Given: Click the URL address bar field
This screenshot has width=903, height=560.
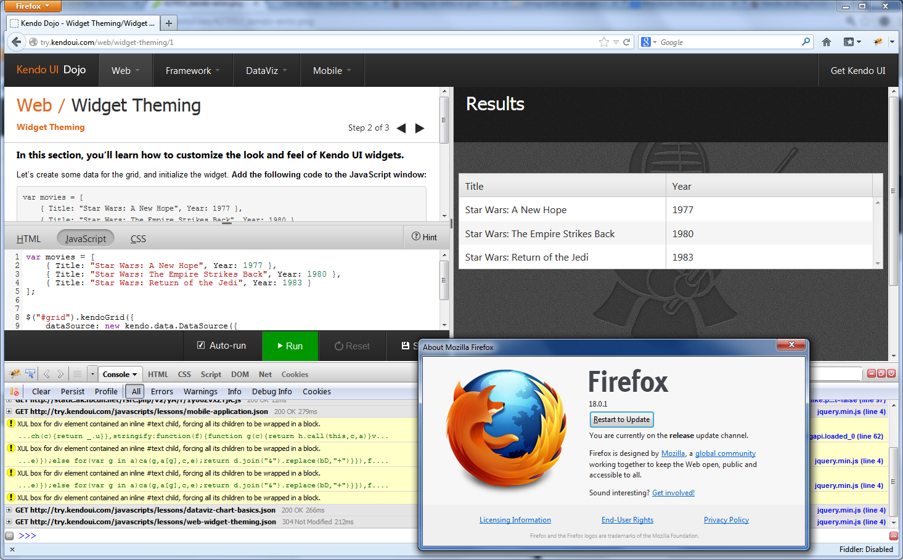Looking at the screenshot, I should (x=317, y=42).
